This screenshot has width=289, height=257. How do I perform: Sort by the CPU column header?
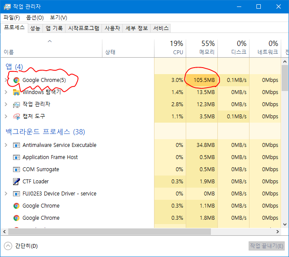pyautogui.click(x=170, y=48)
